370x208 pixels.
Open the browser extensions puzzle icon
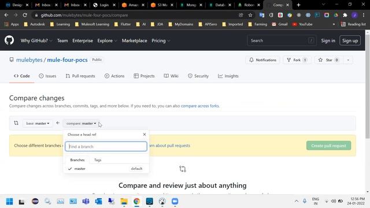pos(345,15)
